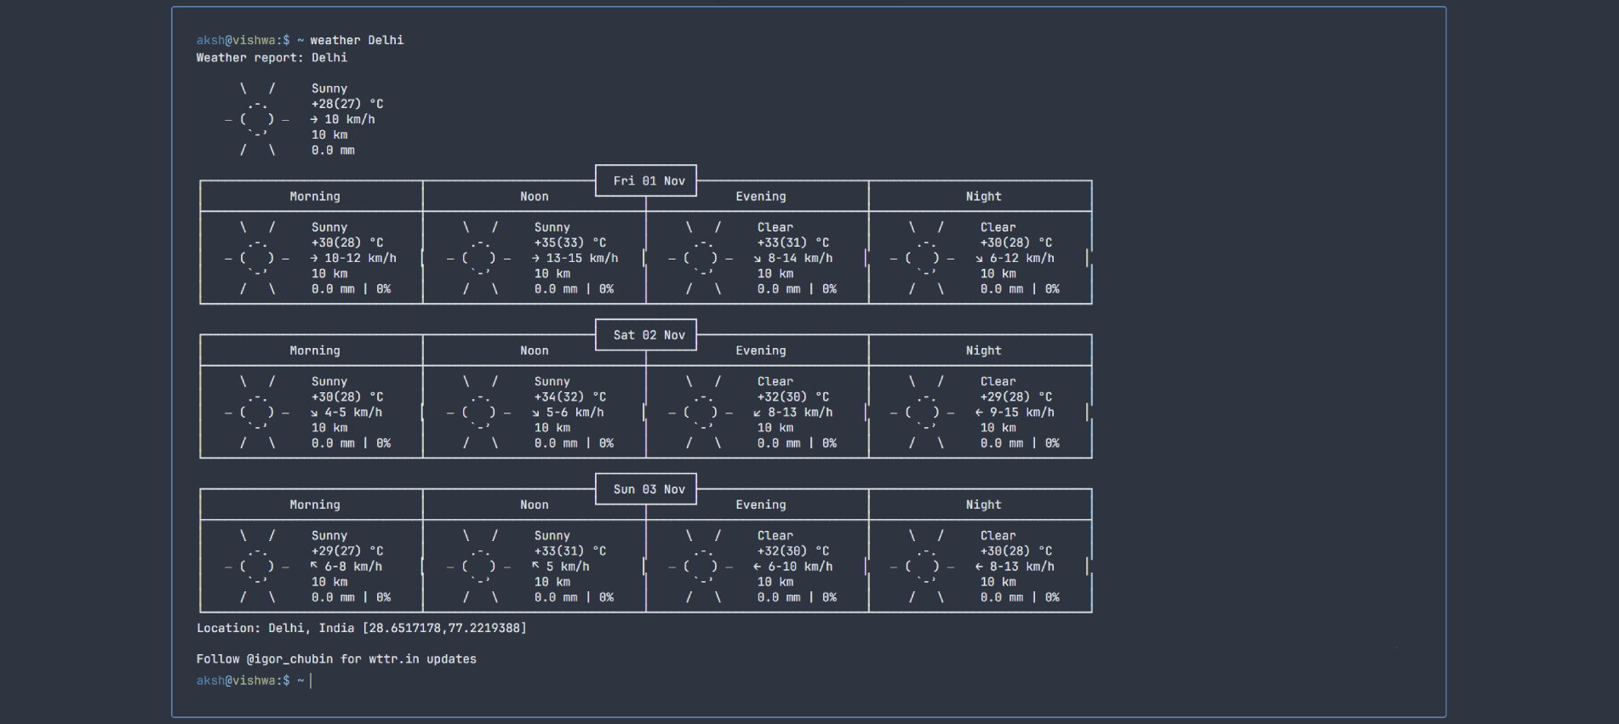Click Friday Noon's sun ASCII icon
1619x724 pixels.
479,259
